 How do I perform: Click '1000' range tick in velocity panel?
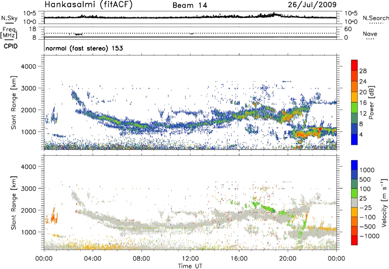pyautogui.click(x=28, y=232)
